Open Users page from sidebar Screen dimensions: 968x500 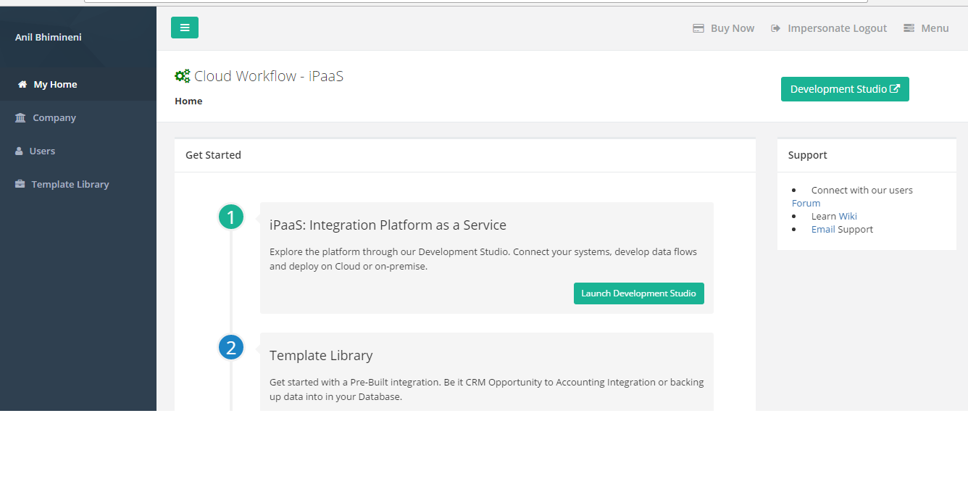pos(42,151)
